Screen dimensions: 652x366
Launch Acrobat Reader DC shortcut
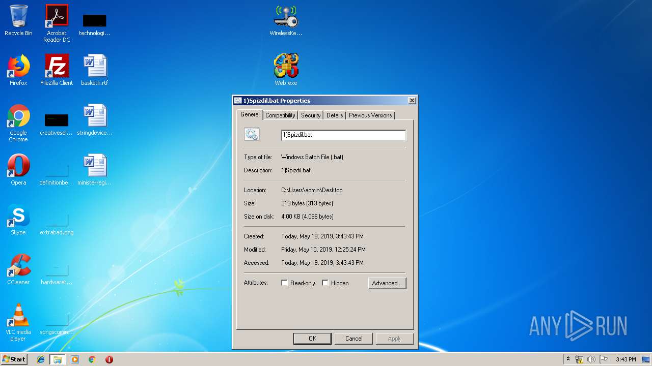[57, 23]
